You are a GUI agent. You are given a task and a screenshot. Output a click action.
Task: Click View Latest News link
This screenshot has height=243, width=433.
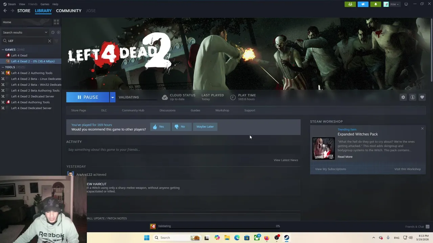pos(286,160)
